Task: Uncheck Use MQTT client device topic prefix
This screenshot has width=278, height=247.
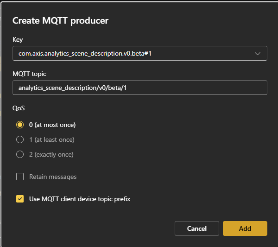Action: [x=20, y=199]
